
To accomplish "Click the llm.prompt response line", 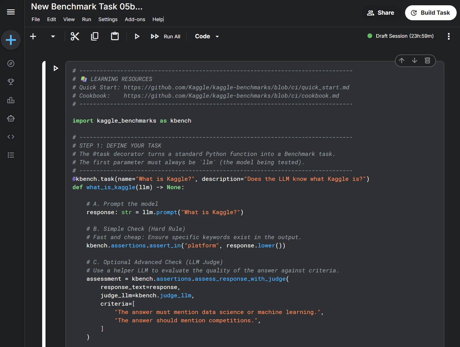I will [165, 212].
